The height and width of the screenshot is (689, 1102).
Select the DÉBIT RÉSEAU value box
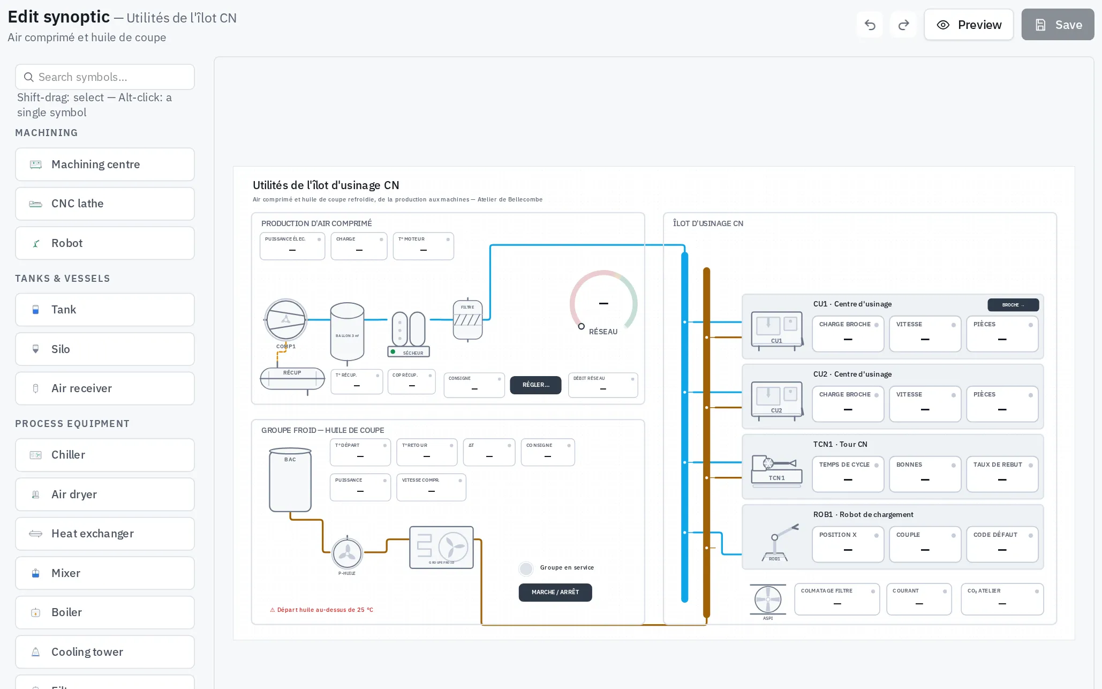[x=603, y=385]
